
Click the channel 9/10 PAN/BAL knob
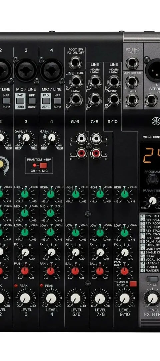pos(124,271)
